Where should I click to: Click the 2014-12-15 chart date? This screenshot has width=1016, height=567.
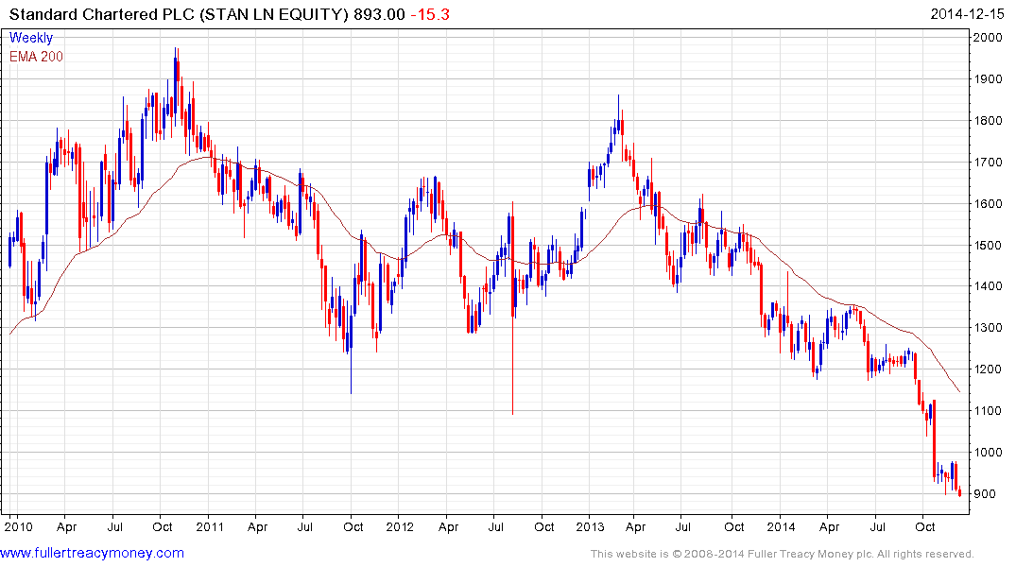[x=967, y=14]
